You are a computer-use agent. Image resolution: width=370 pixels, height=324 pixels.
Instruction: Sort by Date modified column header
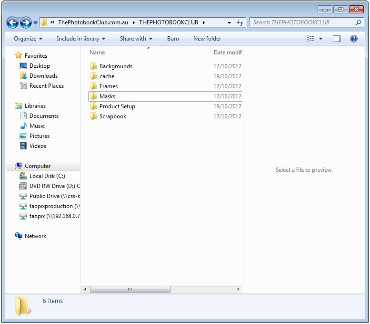(228, 52)
